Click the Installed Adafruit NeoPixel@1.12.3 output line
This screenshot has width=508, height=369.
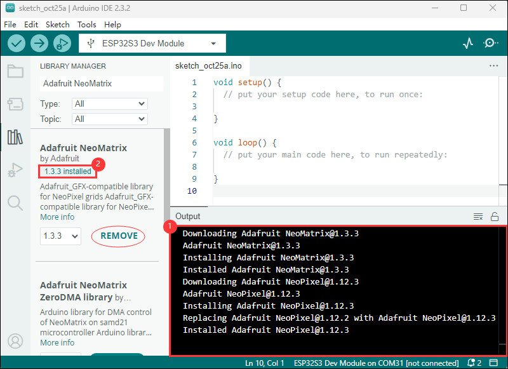pyautogui.click(x=265, y=330)
